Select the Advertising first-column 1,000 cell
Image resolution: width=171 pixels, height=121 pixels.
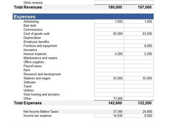[x=109, y=22]
